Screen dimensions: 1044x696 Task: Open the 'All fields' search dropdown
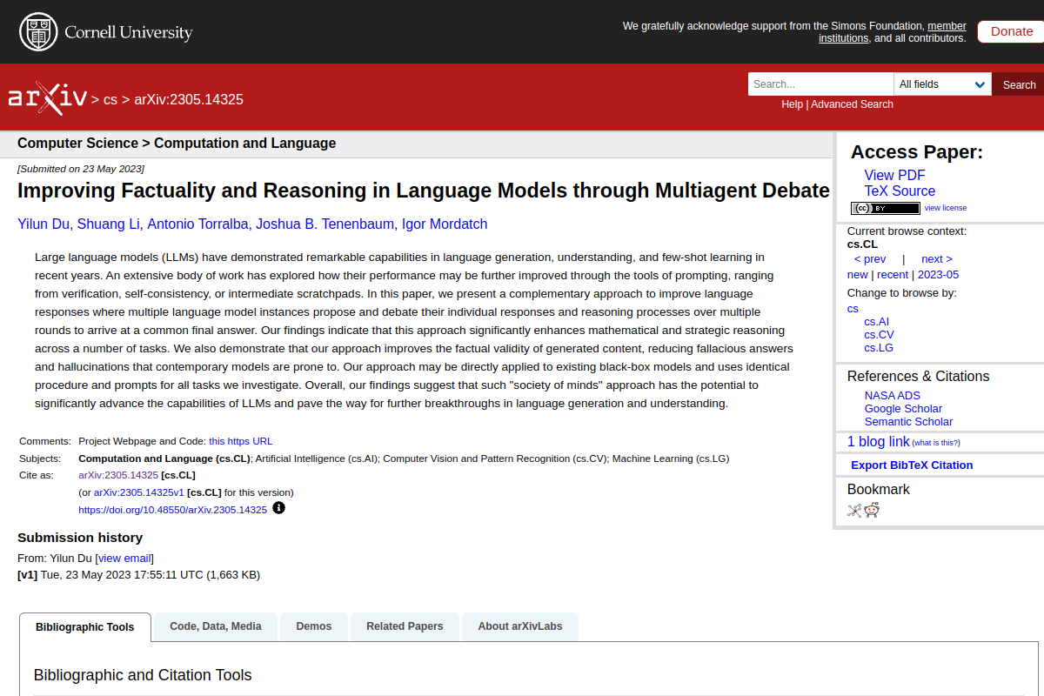(942, 84)
